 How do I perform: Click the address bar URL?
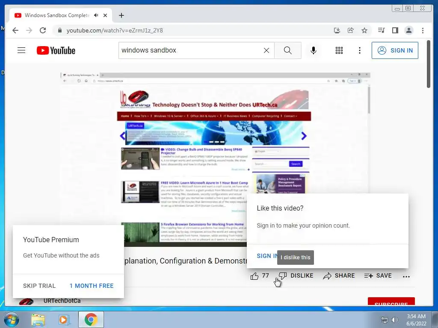pyautogui.click(x=115, y=30)
